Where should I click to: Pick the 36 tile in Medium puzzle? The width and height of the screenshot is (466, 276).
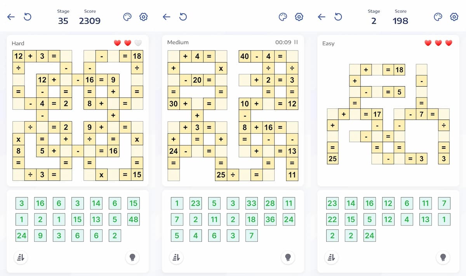pos(270,219)
